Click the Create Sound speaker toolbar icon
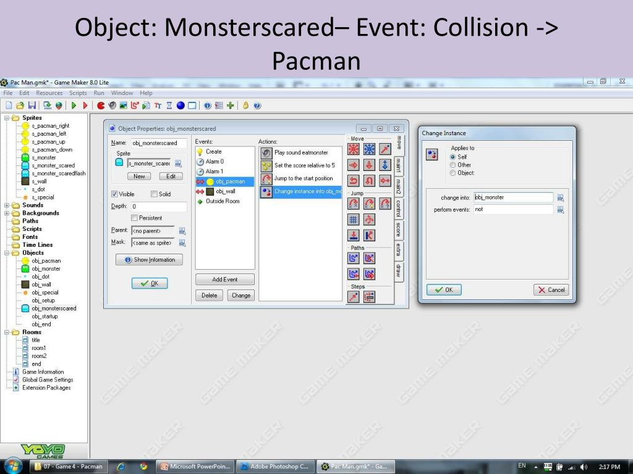The width and height of the screenshot is (633, 474). (x=112, y=106)
